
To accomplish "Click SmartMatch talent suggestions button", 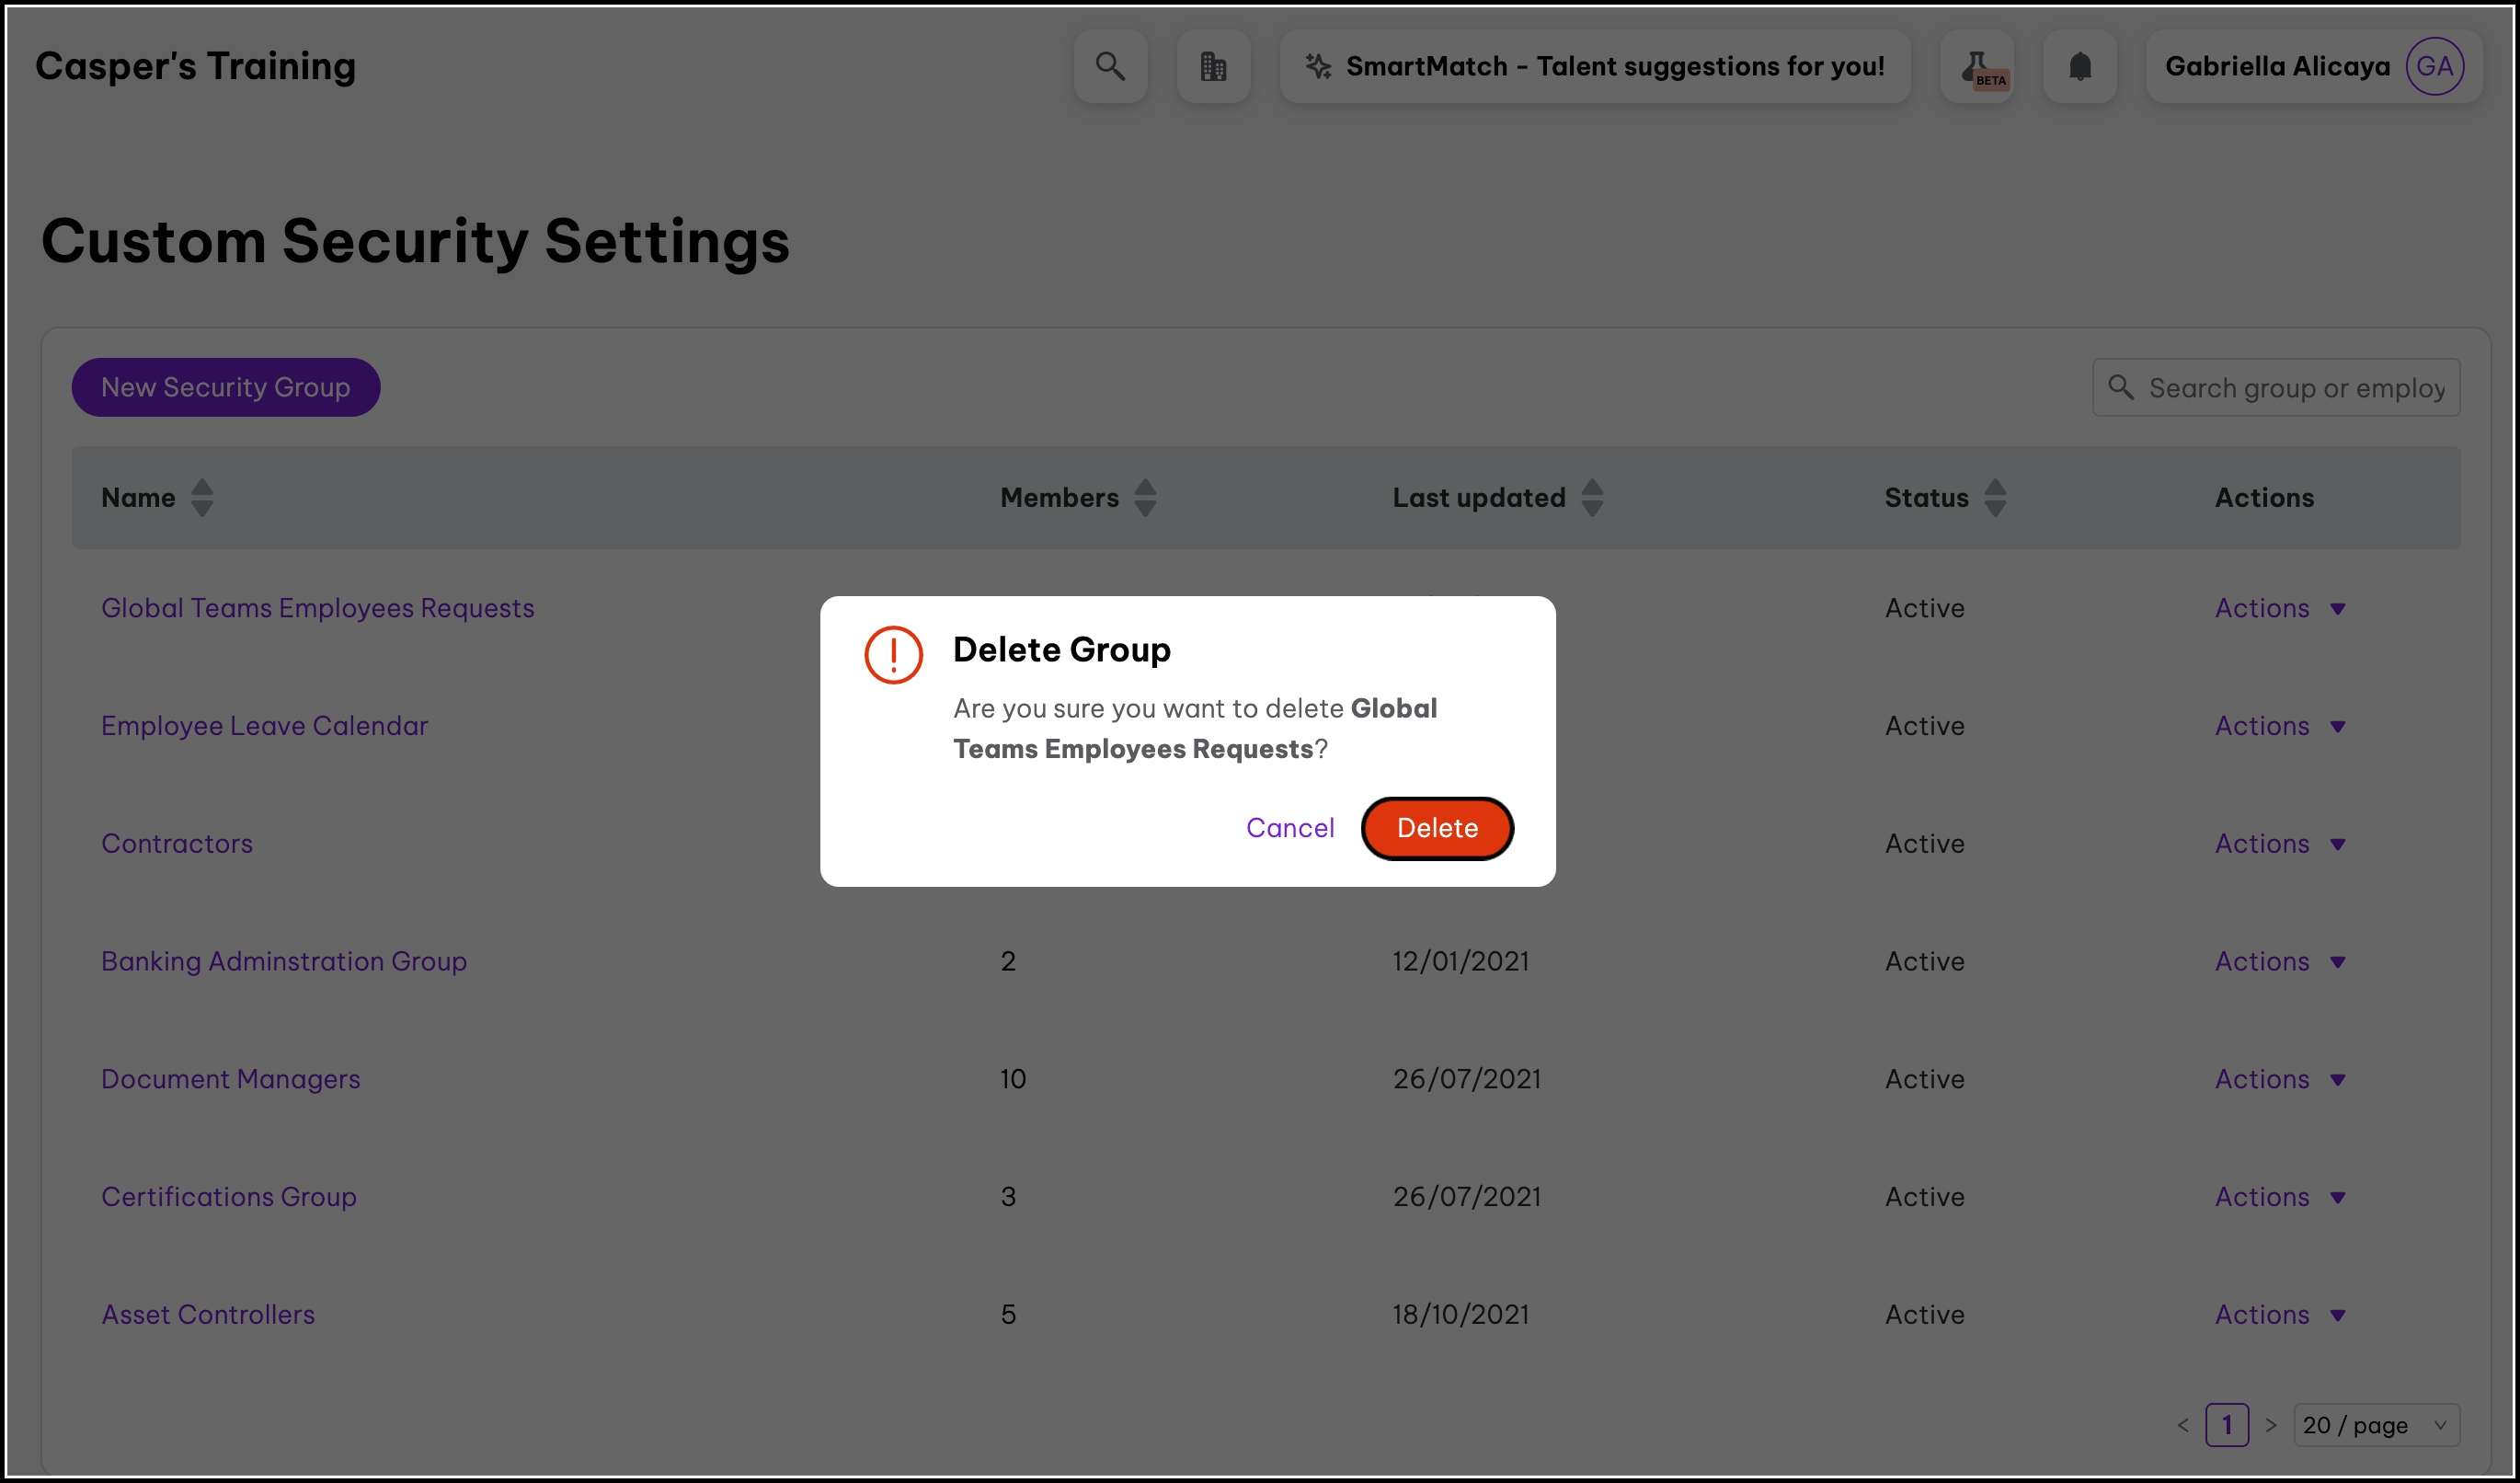I will point(1595,66).
